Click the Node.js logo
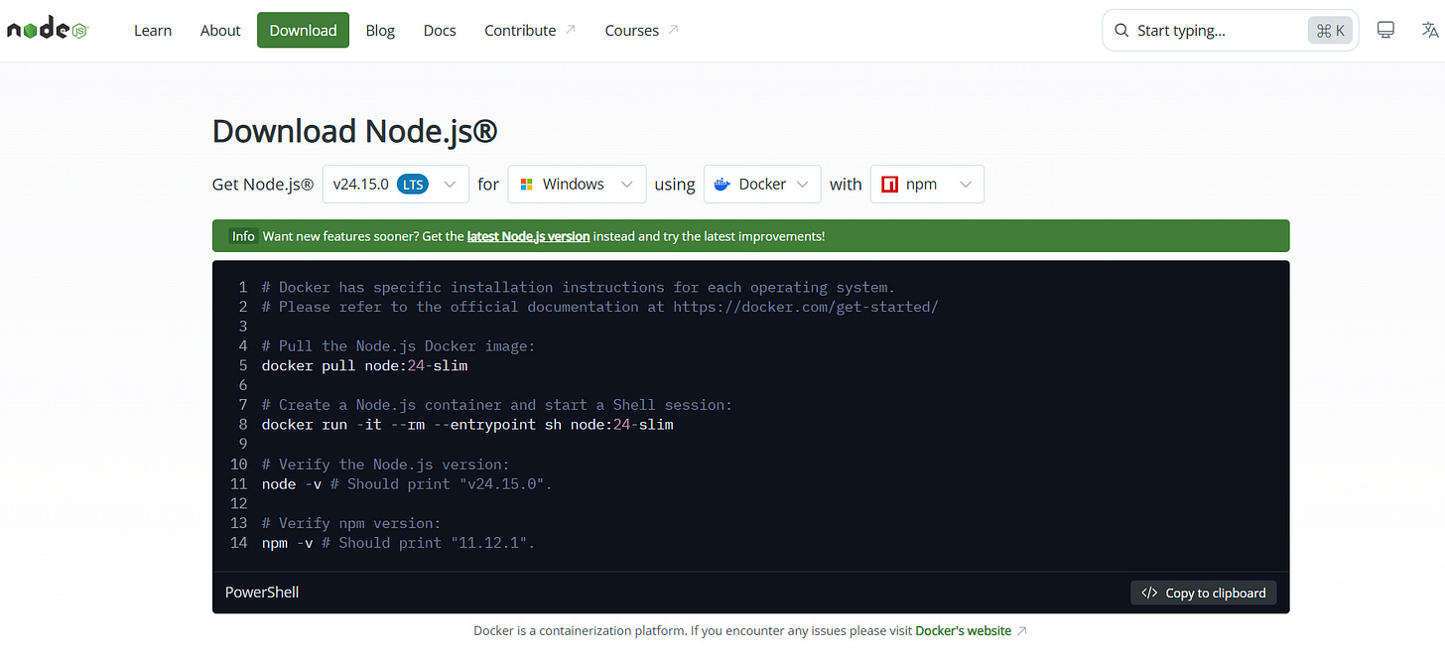 [48, 31]
